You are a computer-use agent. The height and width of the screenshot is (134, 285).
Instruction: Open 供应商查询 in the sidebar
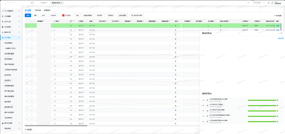click(9, 43)
